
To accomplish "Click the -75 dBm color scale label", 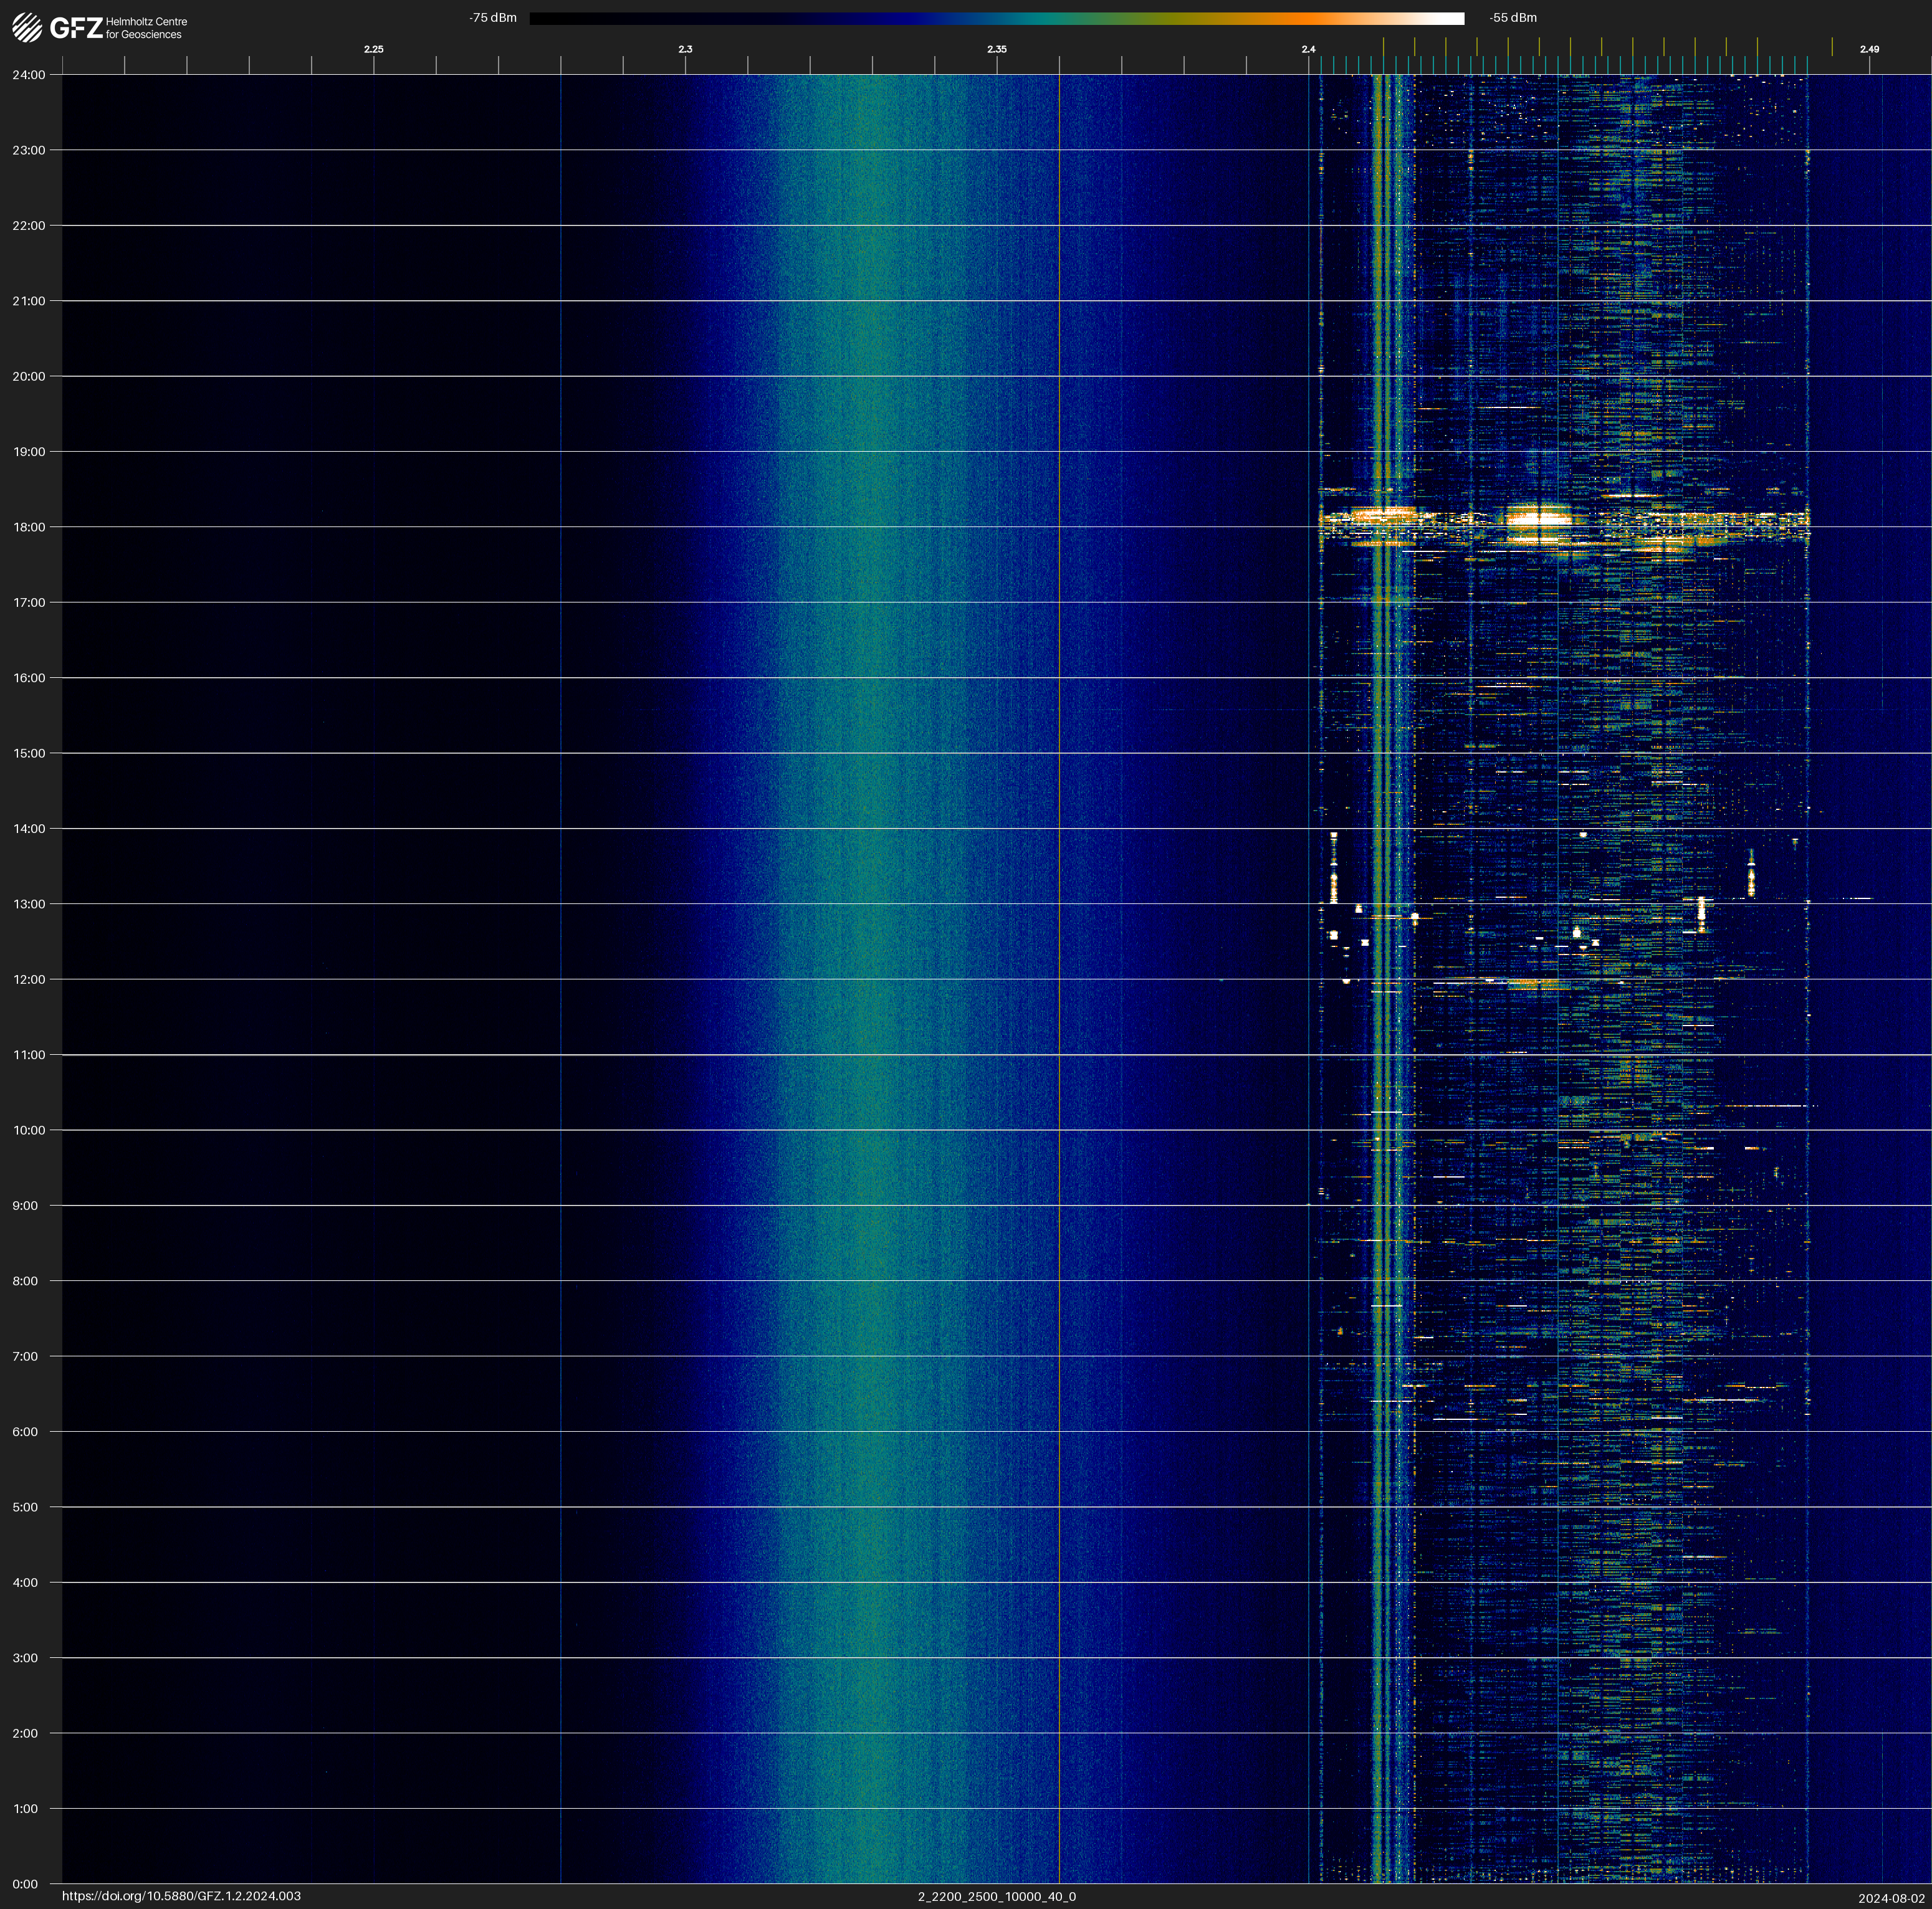I will pos(493,18).
